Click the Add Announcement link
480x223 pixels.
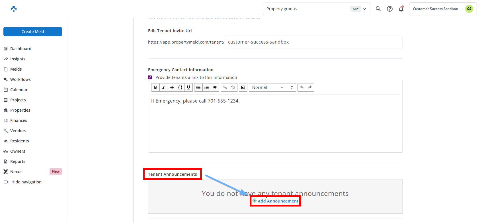[278, 201]
